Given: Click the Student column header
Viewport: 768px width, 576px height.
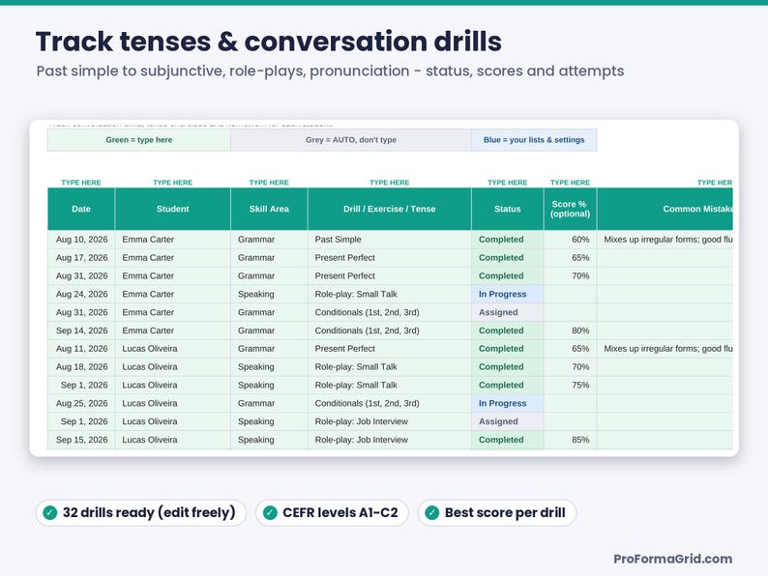Looking at the screenshot, I should pos(172,209).
